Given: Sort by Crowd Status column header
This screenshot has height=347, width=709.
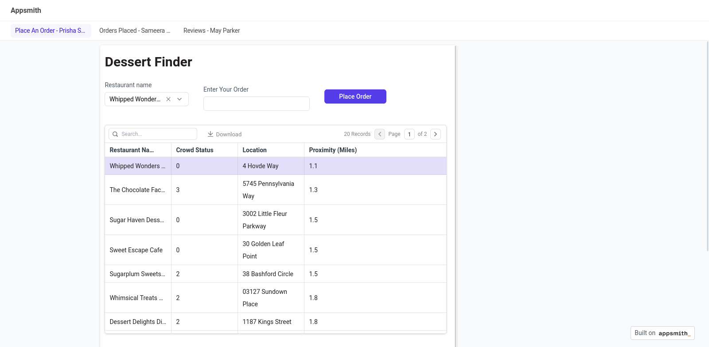Looking at the screenshot, I should pyautogui.click(x=195, y=150).
